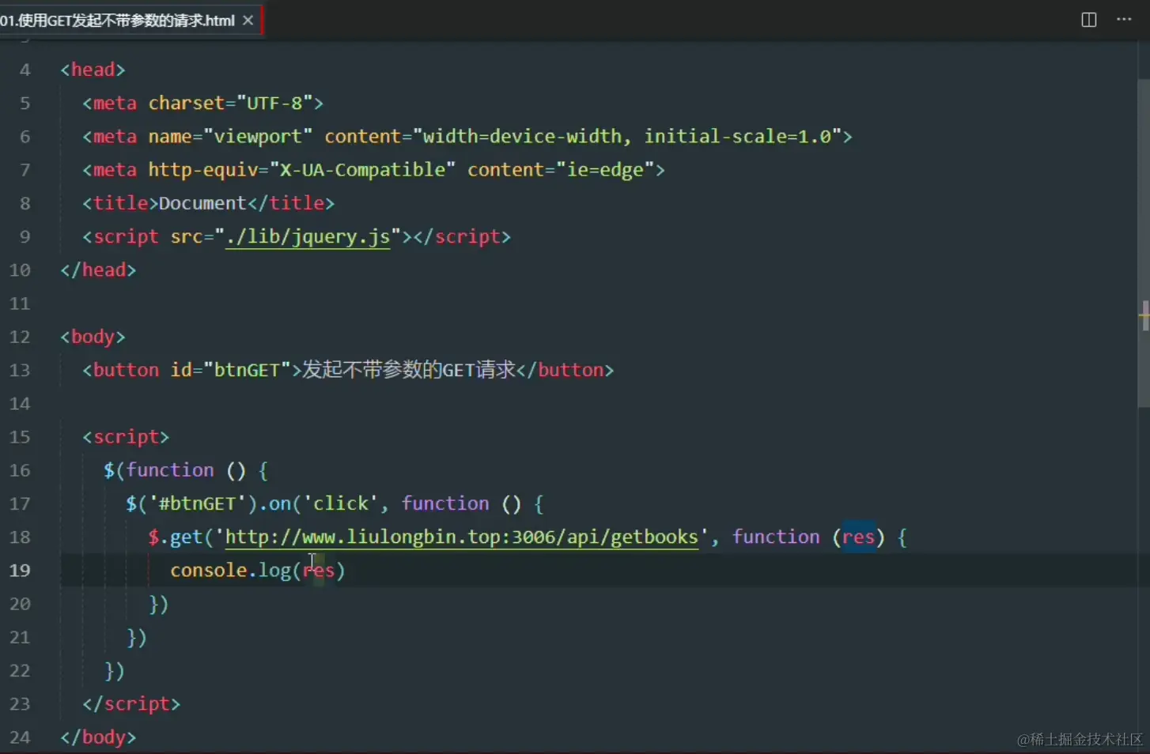The height and width of the screenshot is (754, 1150).
Task: Click the opening head tag on line 4
Action: click(x=93, y=70)
